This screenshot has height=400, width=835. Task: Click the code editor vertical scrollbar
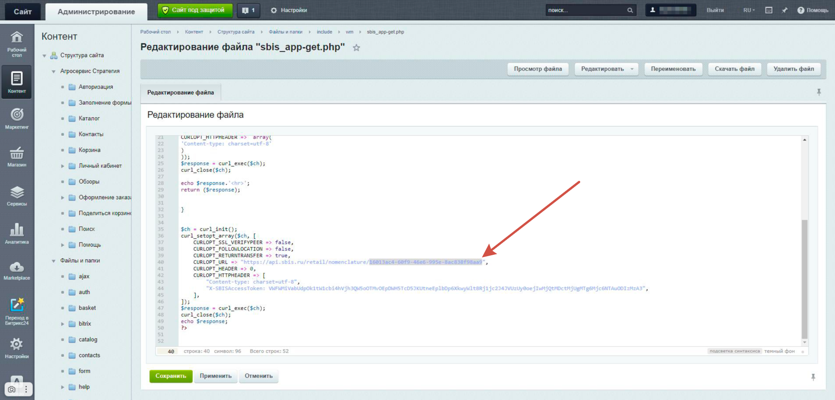pos(805,279)
